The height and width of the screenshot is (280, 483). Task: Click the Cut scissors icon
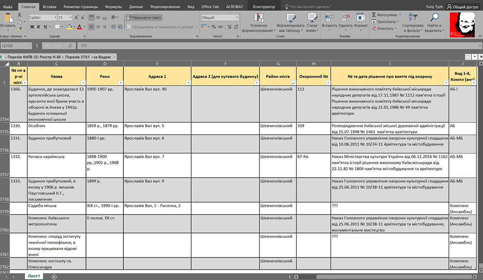point(20,15)
